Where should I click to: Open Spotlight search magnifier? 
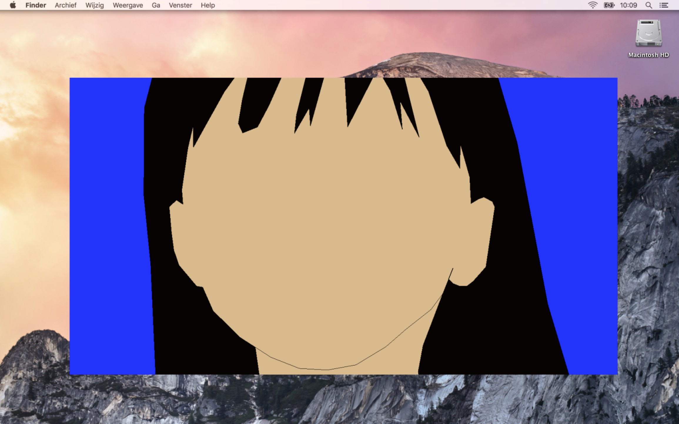[649, 5]
